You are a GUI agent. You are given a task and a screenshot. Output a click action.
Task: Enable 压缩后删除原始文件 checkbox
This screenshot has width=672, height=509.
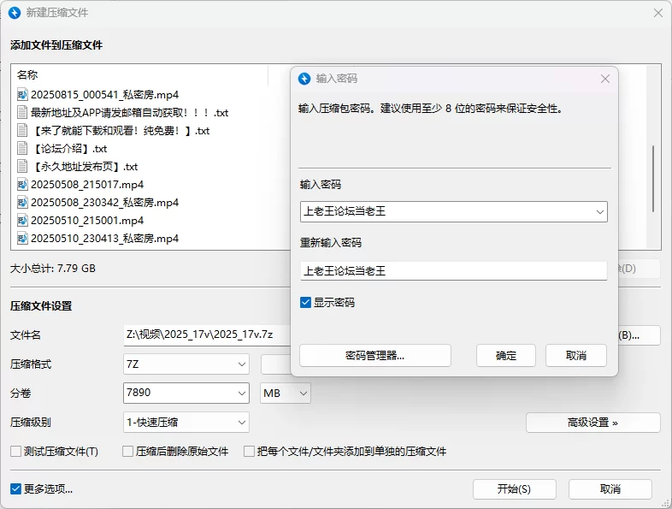[x=128, y=452]
